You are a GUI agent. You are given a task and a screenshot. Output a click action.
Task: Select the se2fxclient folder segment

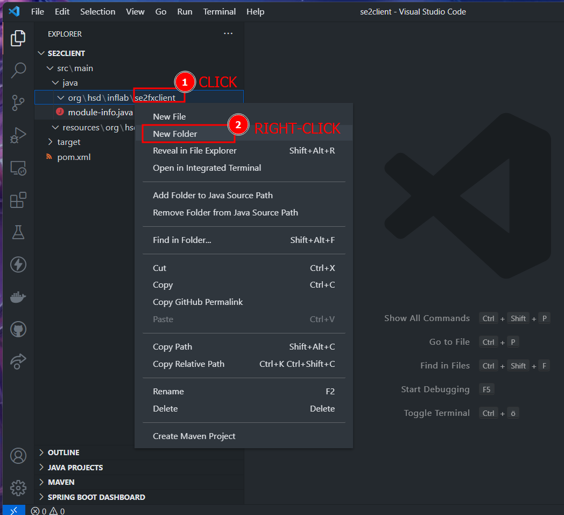point(155,98)
